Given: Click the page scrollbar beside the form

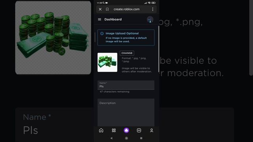Looking at the screenshot, I should click(159, 49).
